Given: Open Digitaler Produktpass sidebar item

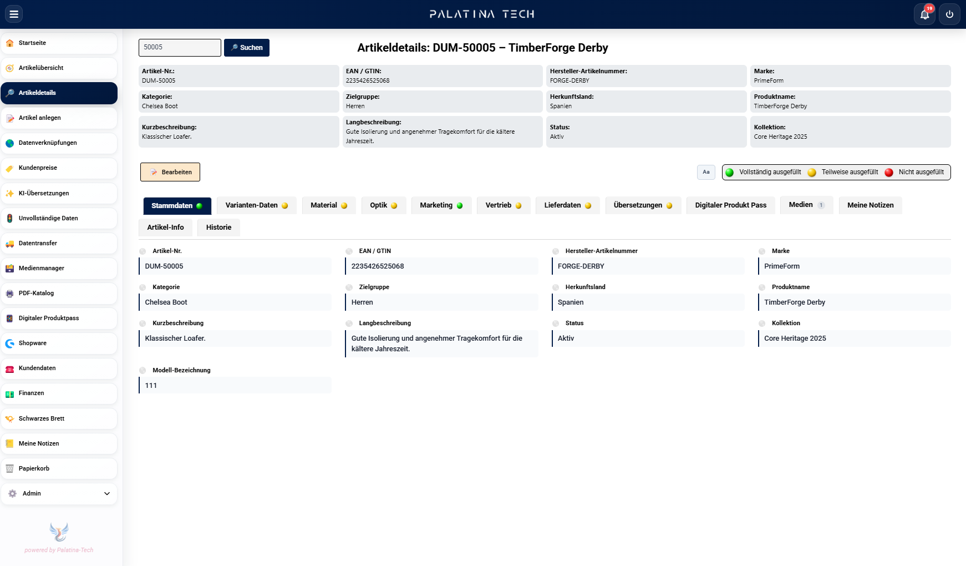Looking at the screenshot, I should 59,319.
